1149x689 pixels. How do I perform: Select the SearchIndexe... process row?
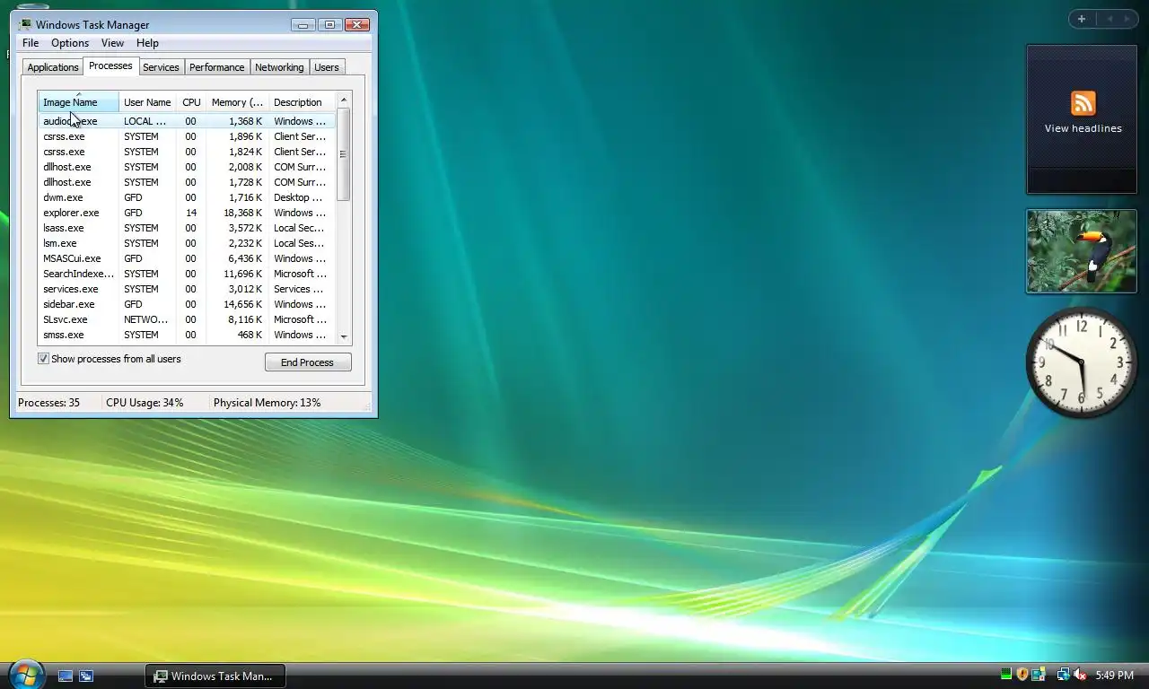(x=187, y=274)
